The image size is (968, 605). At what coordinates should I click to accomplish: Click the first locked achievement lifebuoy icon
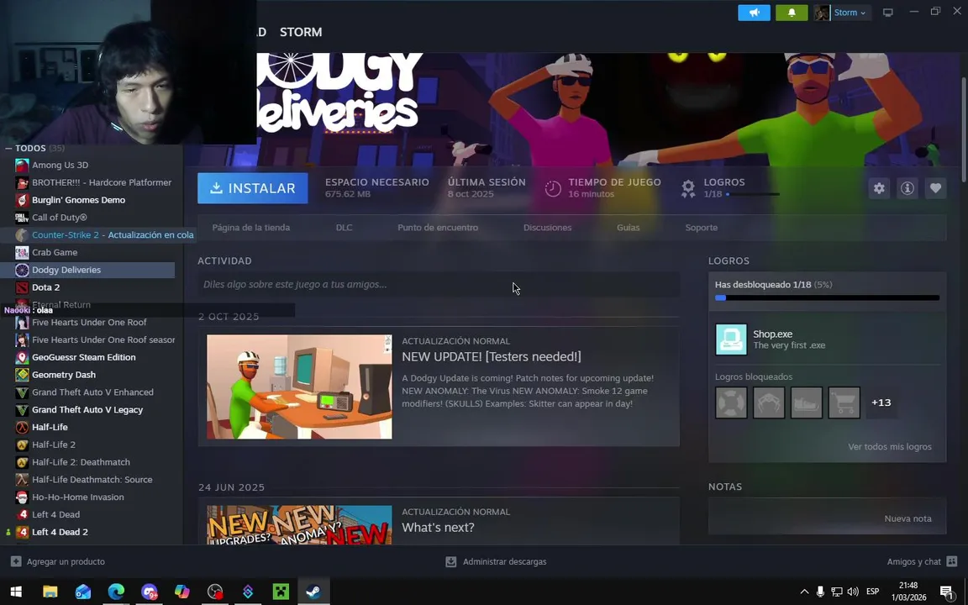[731, 402]
